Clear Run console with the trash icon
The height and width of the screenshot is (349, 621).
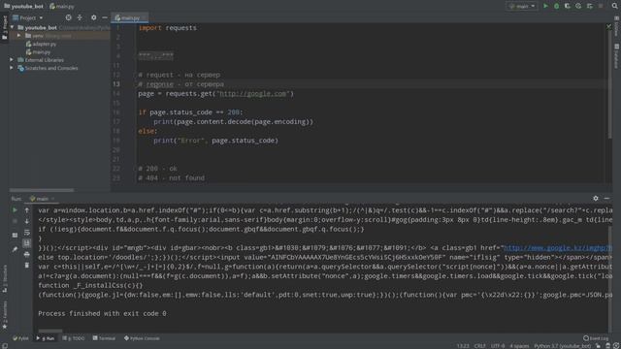pos(27,265)
